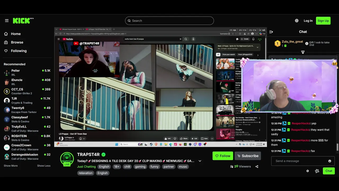339x191 pixels.
Task: Click ROSHTEIN avatar in Recommended
Action: tap(7, 138)
